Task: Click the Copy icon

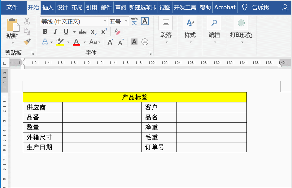Action: click(27, 31)
